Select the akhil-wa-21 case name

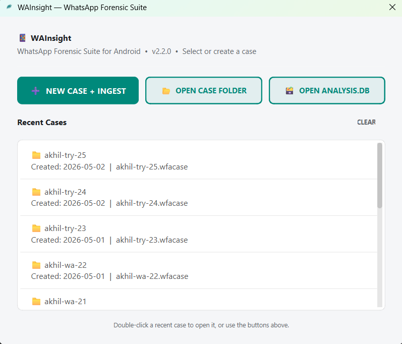[65, 302]
